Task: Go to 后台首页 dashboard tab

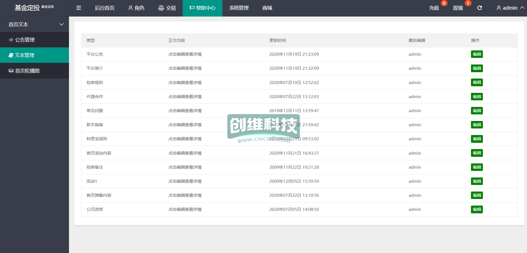Action: [105, 8]
